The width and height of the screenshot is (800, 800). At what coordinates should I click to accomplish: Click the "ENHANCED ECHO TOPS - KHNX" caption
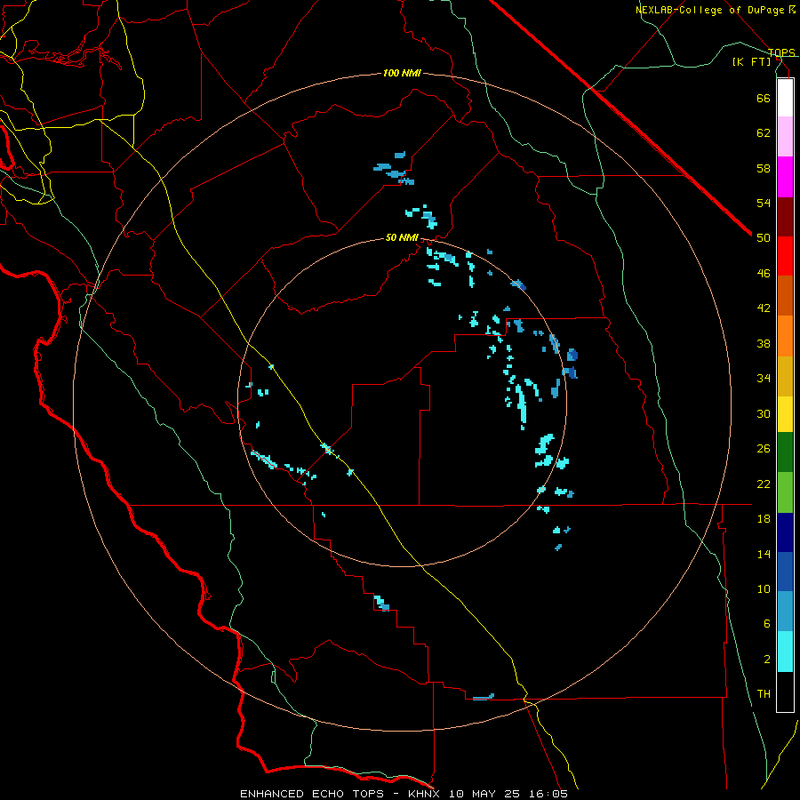[342, 794]
